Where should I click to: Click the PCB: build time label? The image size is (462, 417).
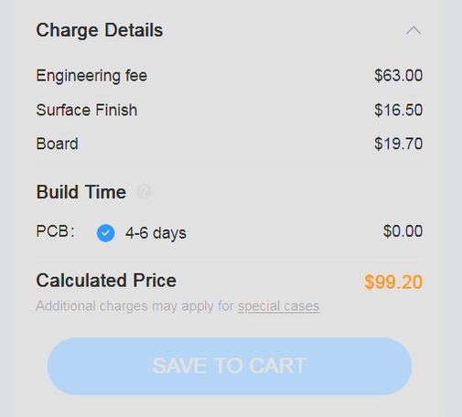[x=55, y=231]
